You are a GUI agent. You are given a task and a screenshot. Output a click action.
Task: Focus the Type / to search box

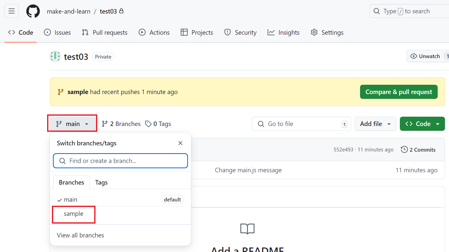[409, 11]
